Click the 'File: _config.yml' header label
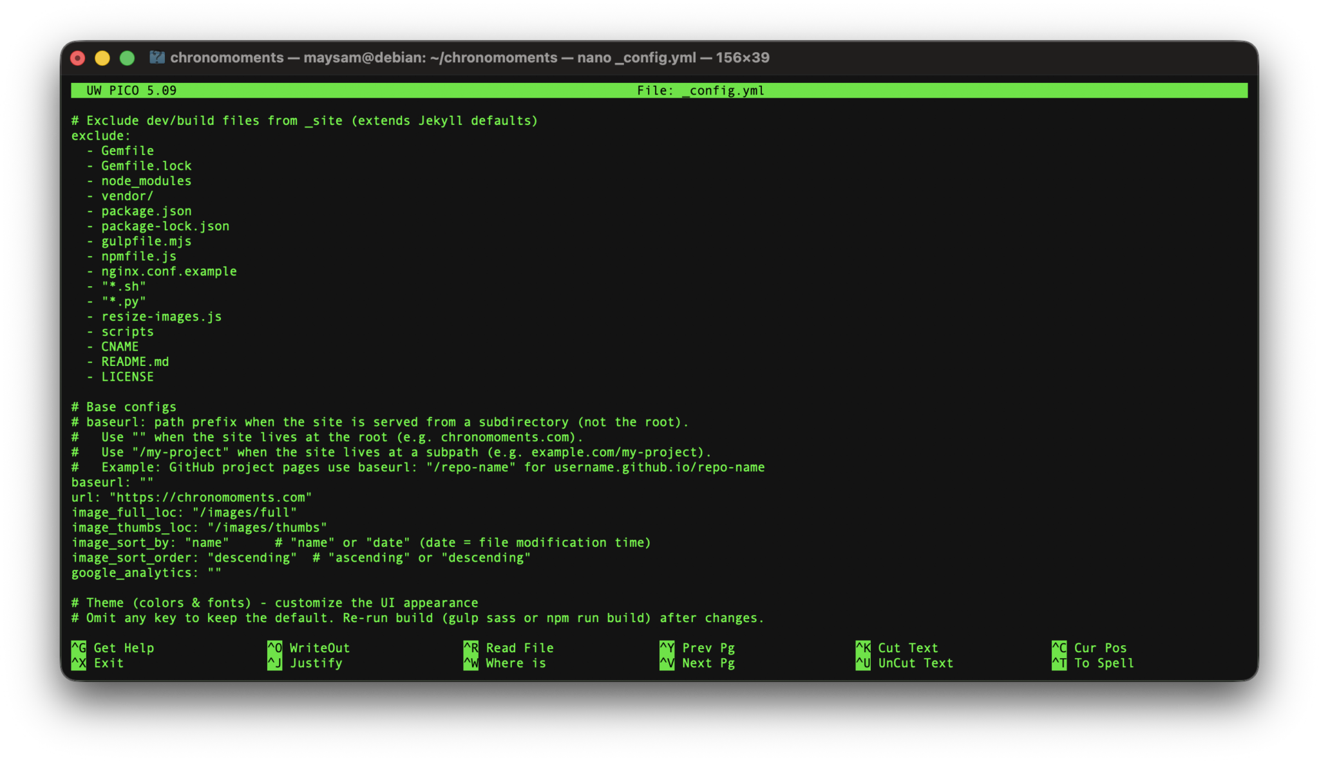1319x761 pixels. [701, 90]
